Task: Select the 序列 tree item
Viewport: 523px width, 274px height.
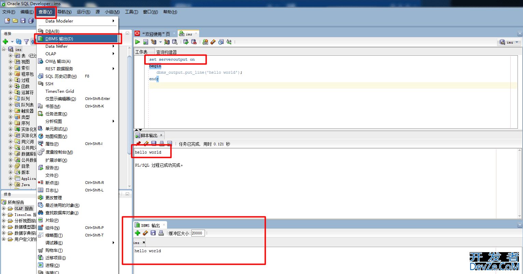Action: (x=25, y=123)
